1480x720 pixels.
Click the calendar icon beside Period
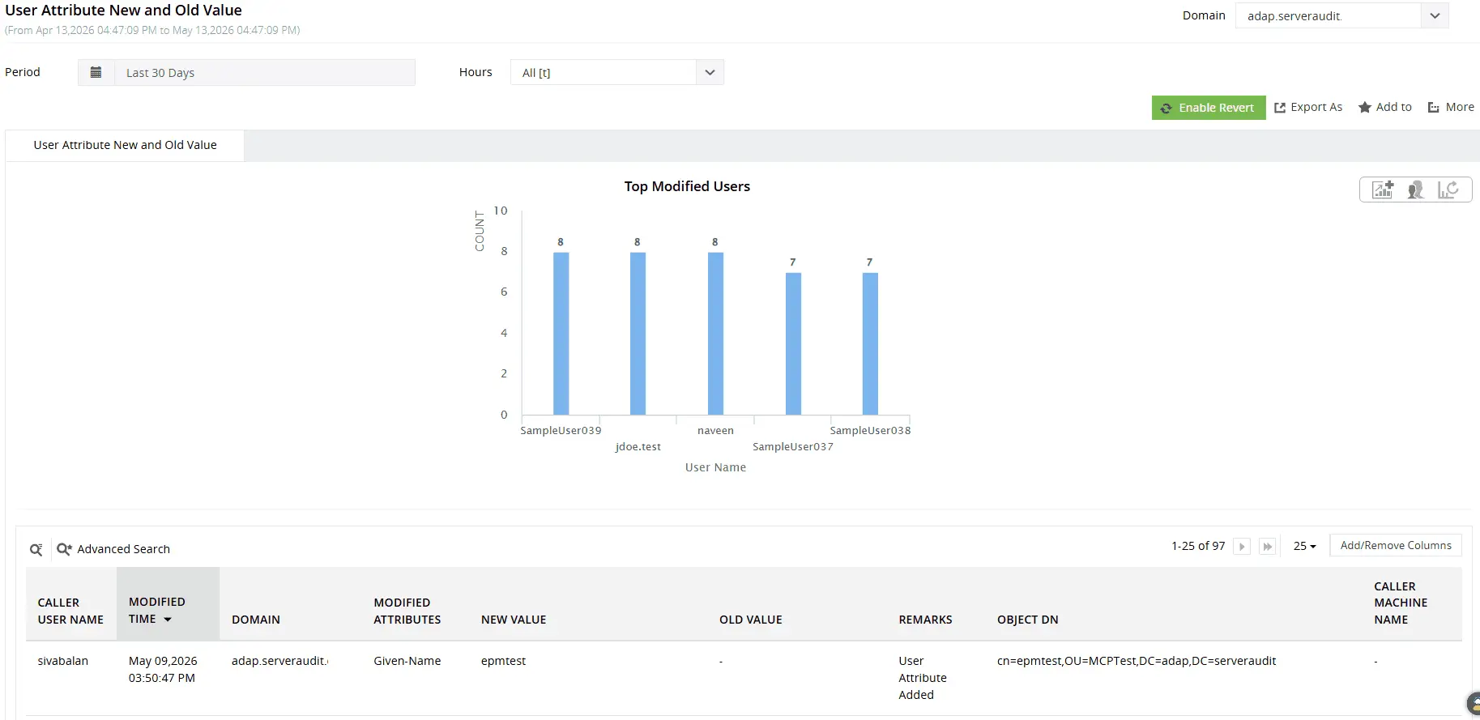point(96,72)
